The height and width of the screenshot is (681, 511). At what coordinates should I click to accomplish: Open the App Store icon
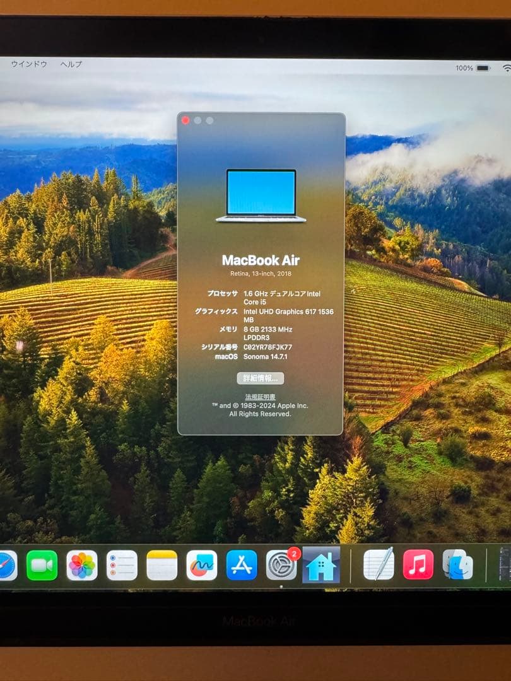pos(242,565)
